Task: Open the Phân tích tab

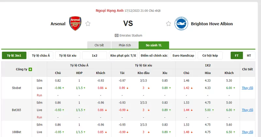Action: [125, 45]
